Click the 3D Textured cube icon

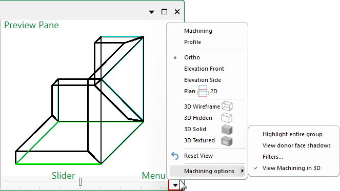coord(227,141)
